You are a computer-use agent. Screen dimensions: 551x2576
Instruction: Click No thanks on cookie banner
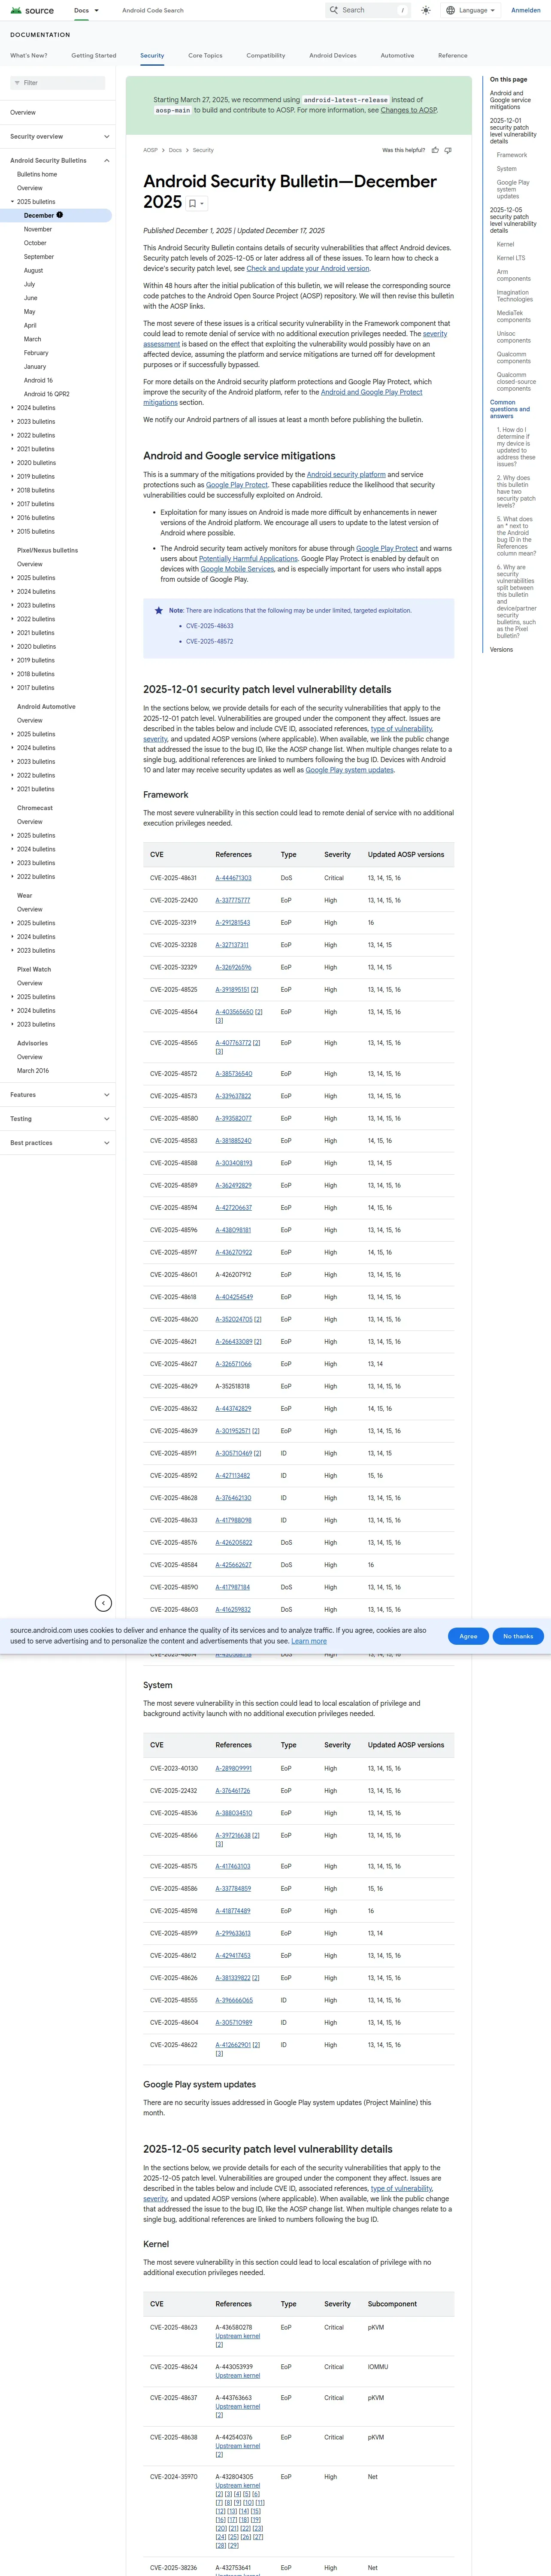(x=518, y=1636)
